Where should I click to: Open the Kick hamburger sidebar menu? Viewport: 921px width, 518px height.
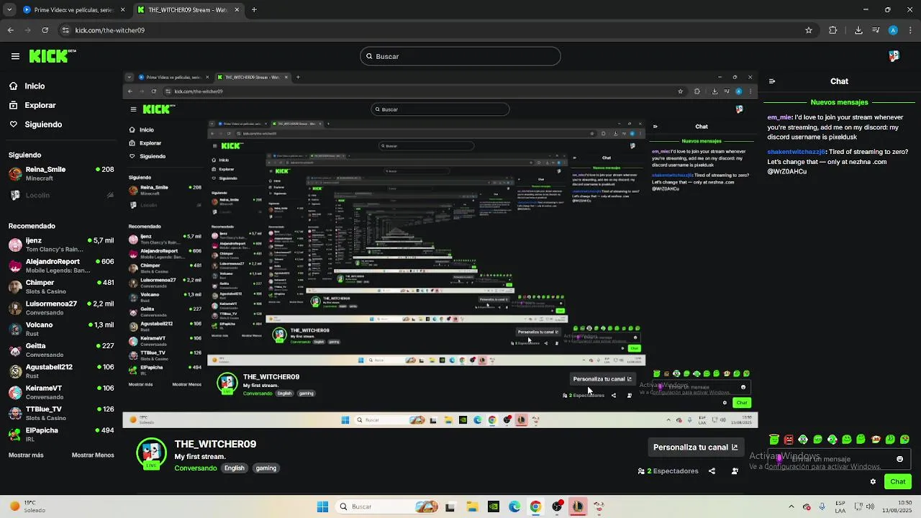pos(15,56)
